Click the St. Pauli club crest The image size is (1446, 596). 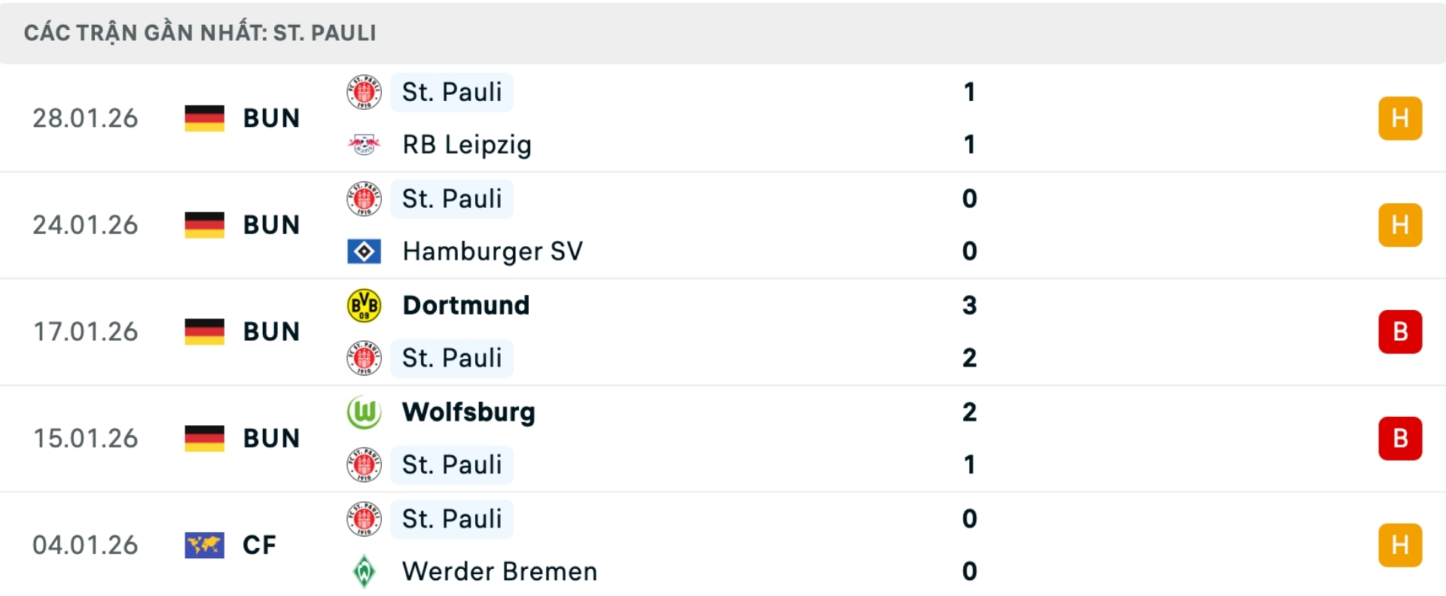(x=364, y=92)
